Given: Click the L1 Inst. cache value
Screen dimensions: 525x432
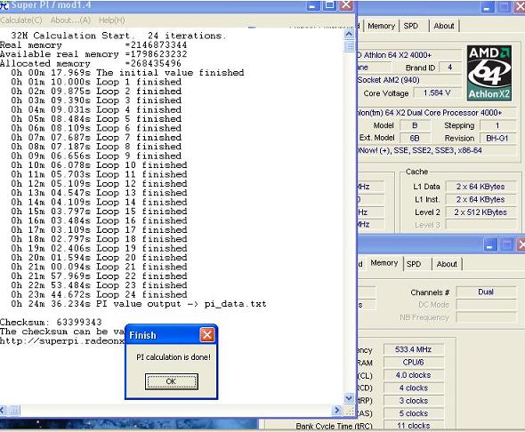Looking at the screenshot, I should tap(481, 199).
